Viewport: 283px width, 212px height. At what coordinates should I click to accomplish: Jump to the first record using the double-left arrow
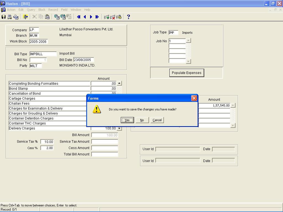click(x=79, y=17)
